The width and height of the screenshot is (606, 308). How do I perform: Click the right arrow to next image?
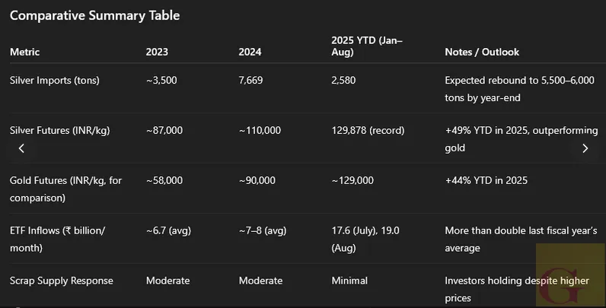point(585,148)
